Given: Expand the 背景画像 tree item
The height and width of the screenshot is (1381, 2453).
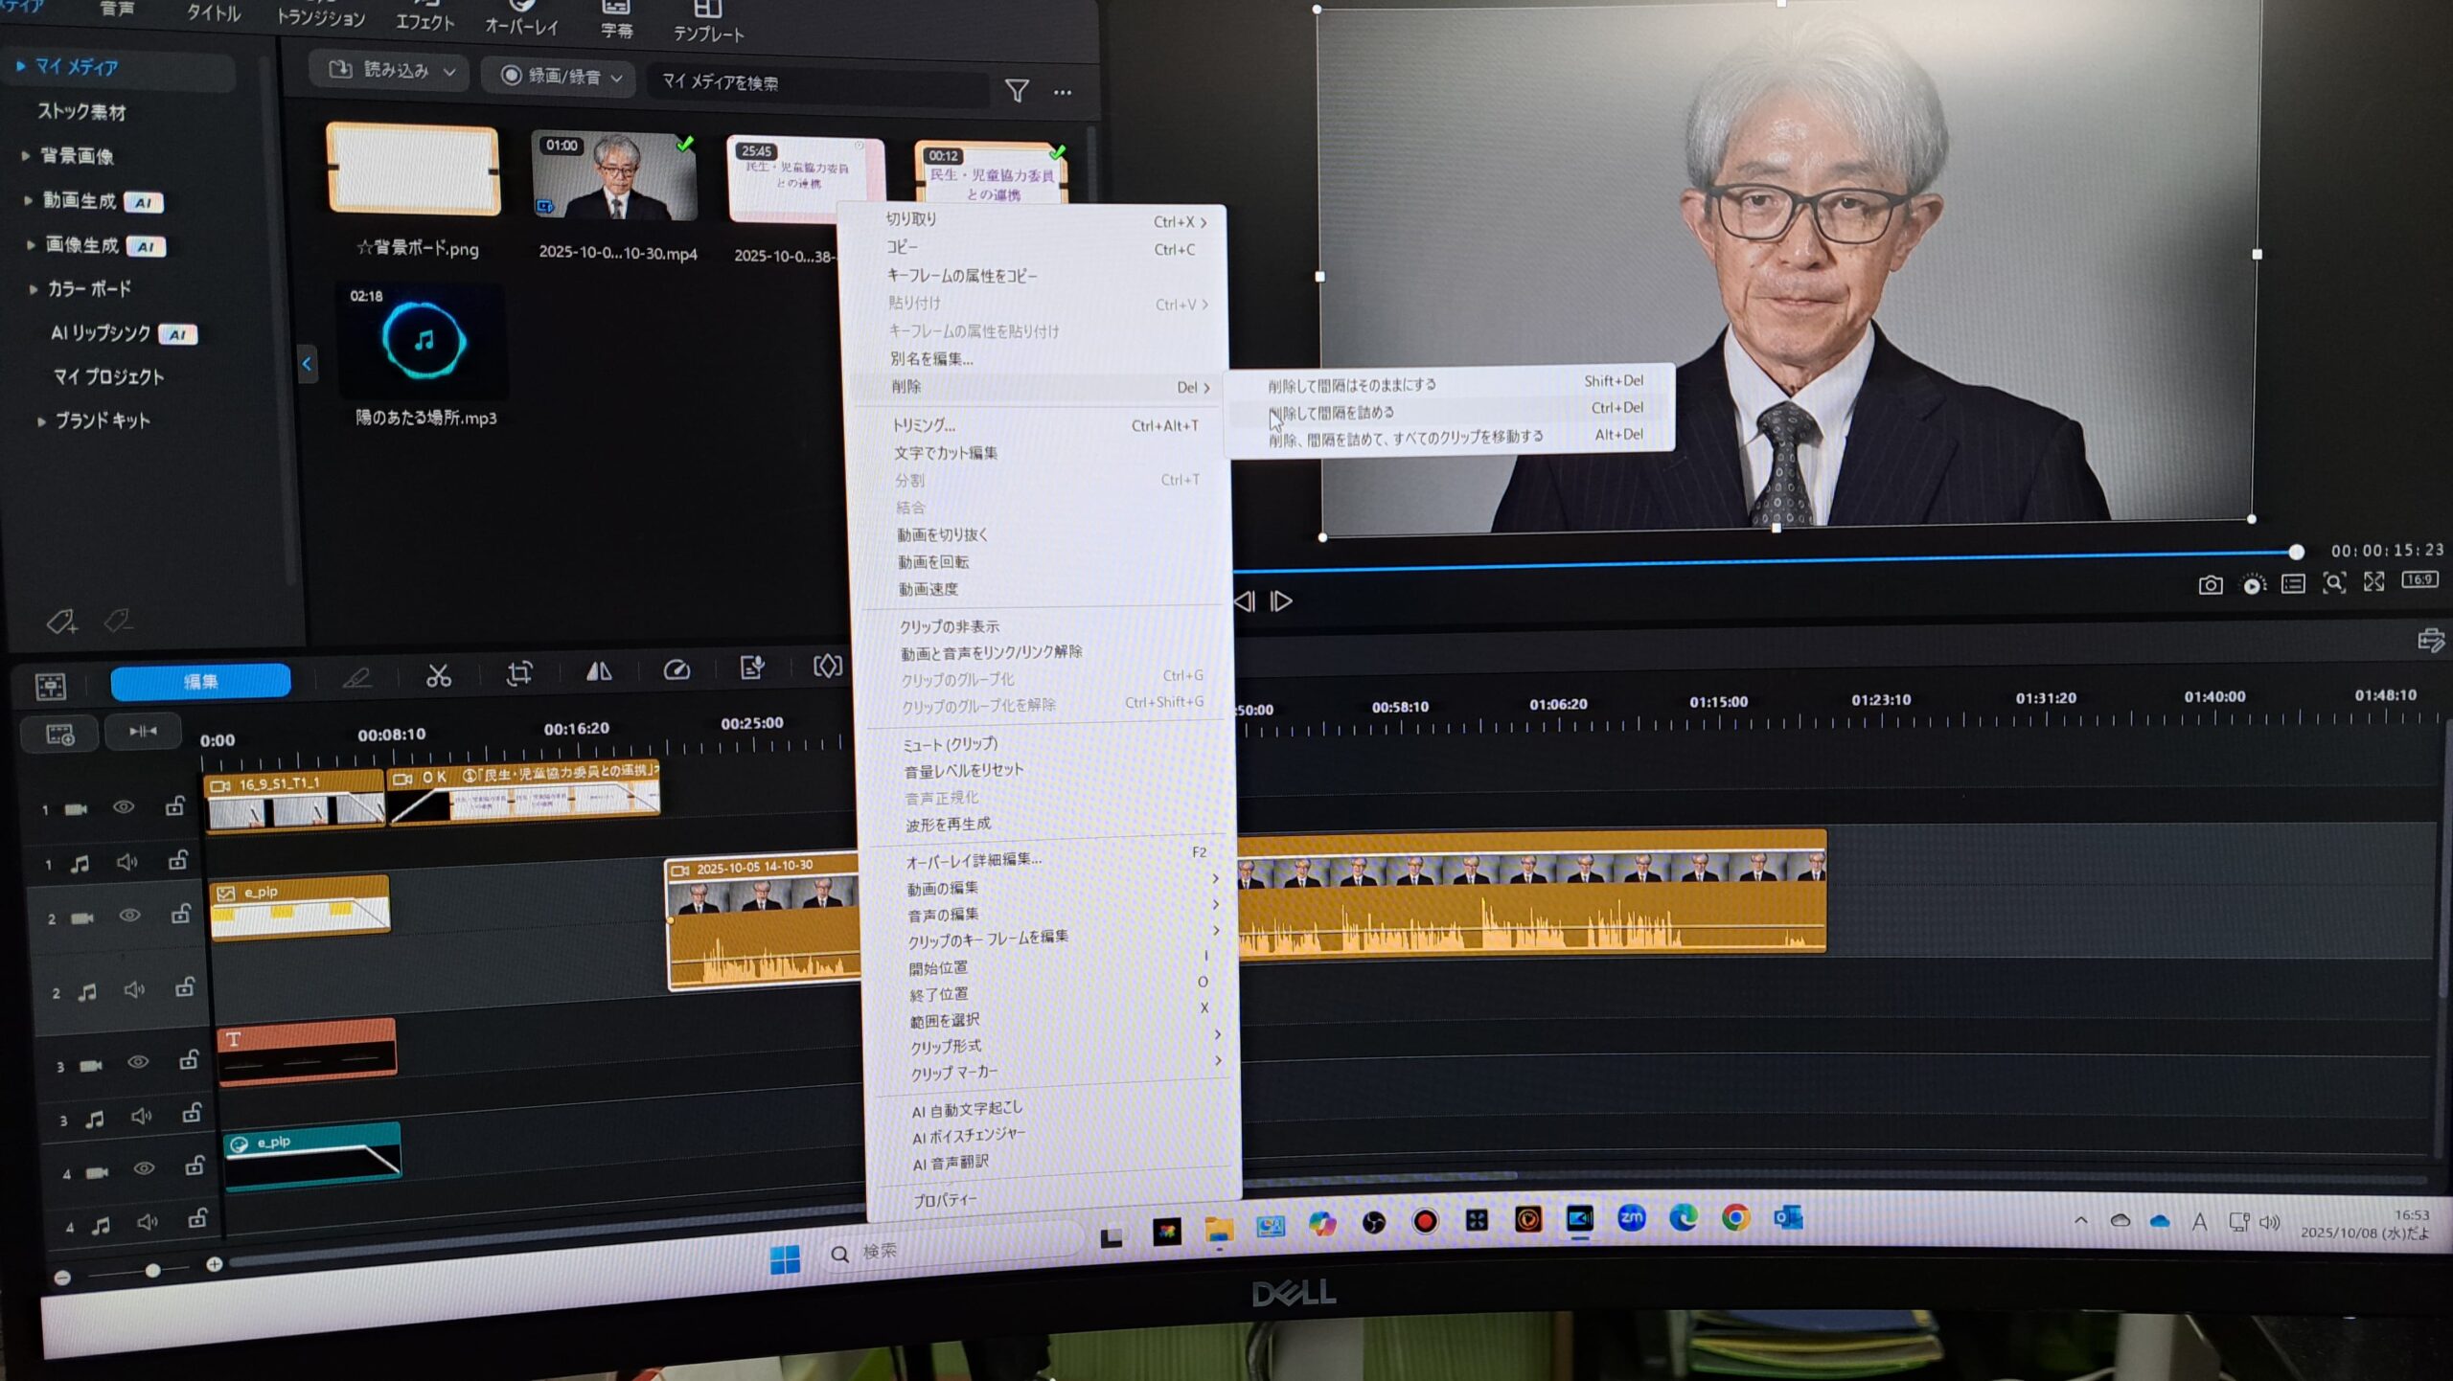Looking at the screenshot, I should pyautogui.click(x=26, y=156).
